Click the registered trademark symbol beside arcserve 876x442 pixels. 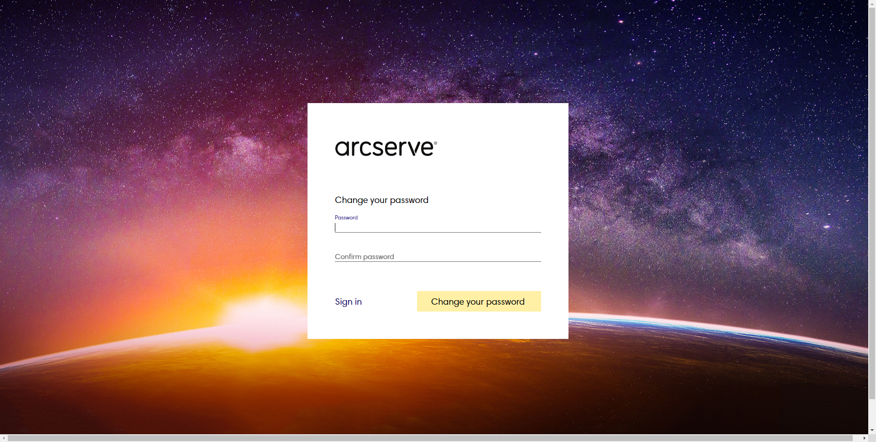coord(435,143)
